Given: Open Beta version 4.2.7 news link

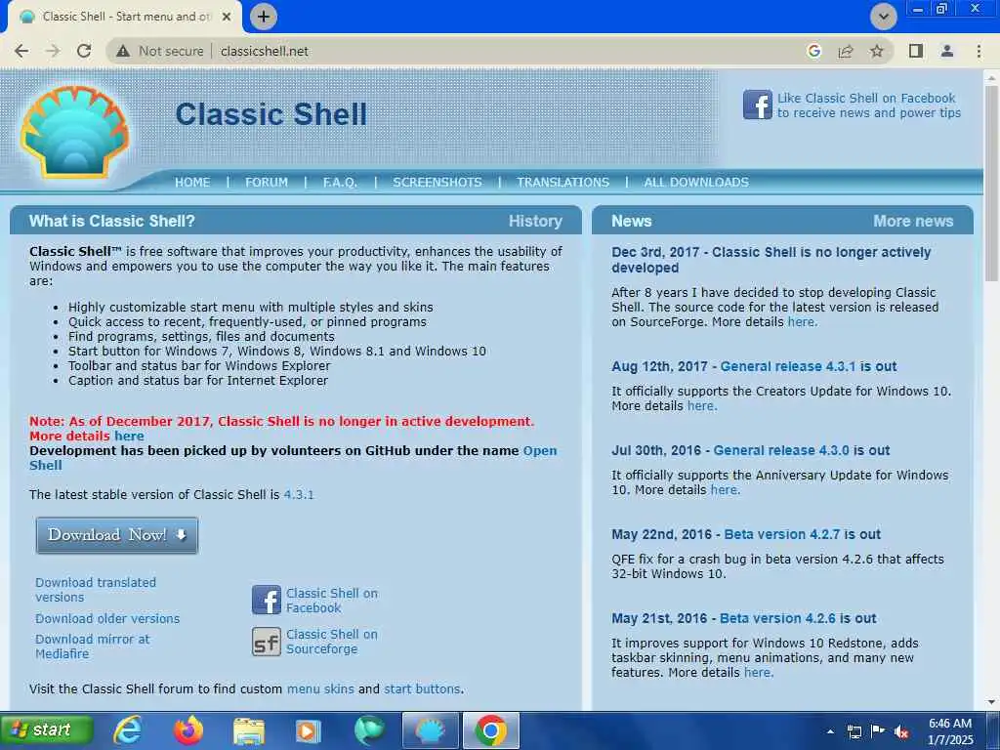Looking at the screenshot, I should pos(782,534).
